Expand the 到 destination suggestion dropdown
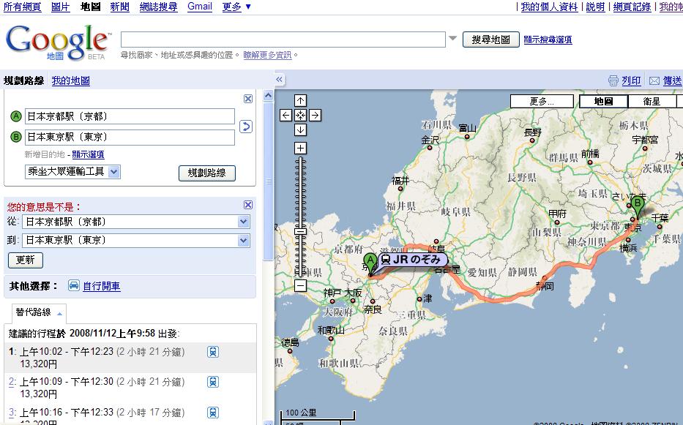Image resolution: width=683 pixels, height=425 pixels. (x=244, y=240)
